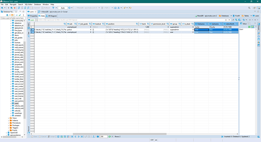261x142 pixels.
Task: Open the transaction mode filter icon
Action: (53, 8)
